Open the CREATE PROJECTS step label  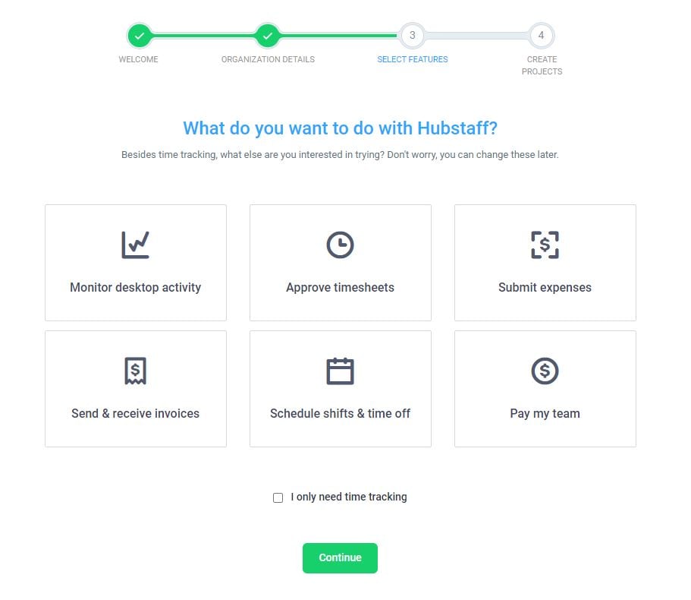pyautogui.click(x=542, y=65)
